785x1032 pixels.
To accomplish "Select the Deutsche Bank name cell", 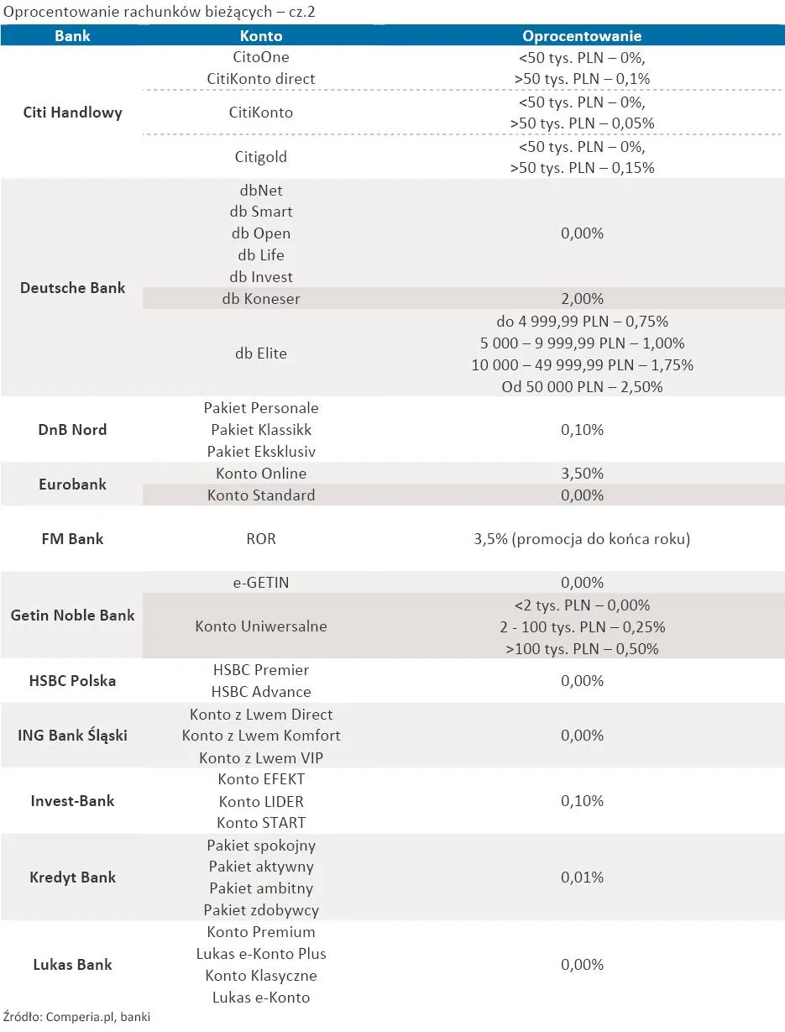I will click(72, 288).
